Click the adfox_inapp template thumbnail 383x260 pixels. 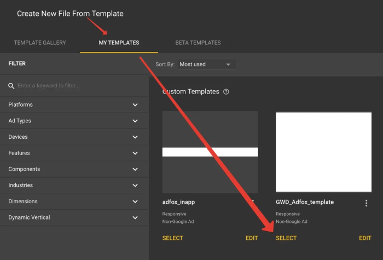click(x=210, y=152)
